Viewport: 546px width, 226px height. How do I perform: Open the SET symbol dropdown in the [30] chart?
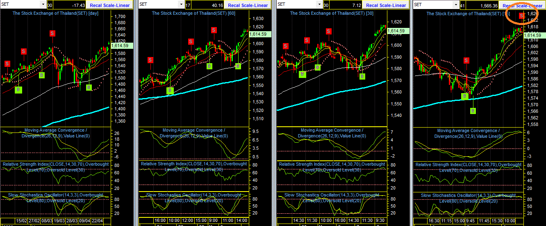pos(320,5)
